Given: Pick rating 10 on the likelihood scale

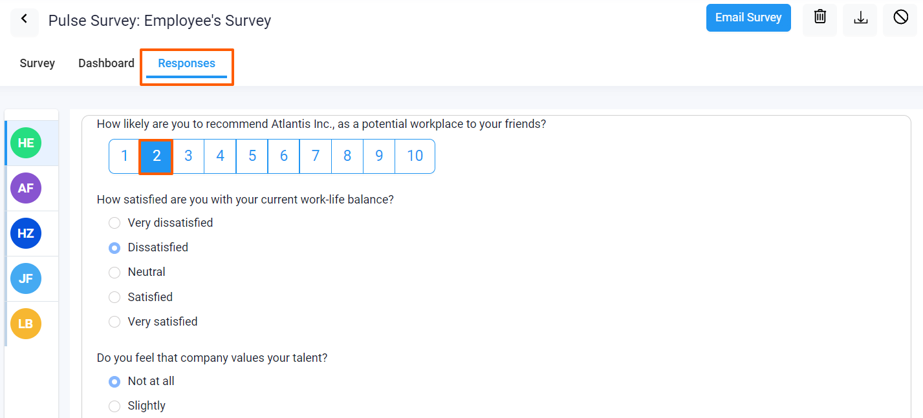Looking at the screenshot, I should (415, 156).
